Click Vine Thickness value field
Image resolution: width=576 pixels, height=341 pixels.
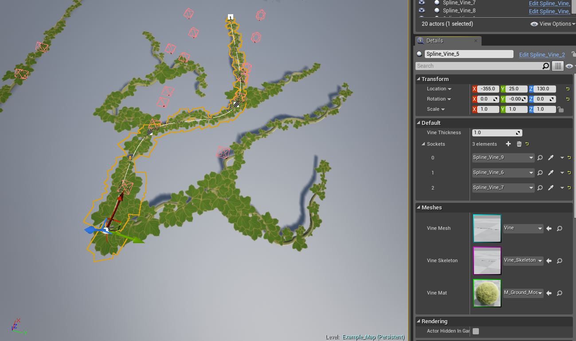(497, 133)
